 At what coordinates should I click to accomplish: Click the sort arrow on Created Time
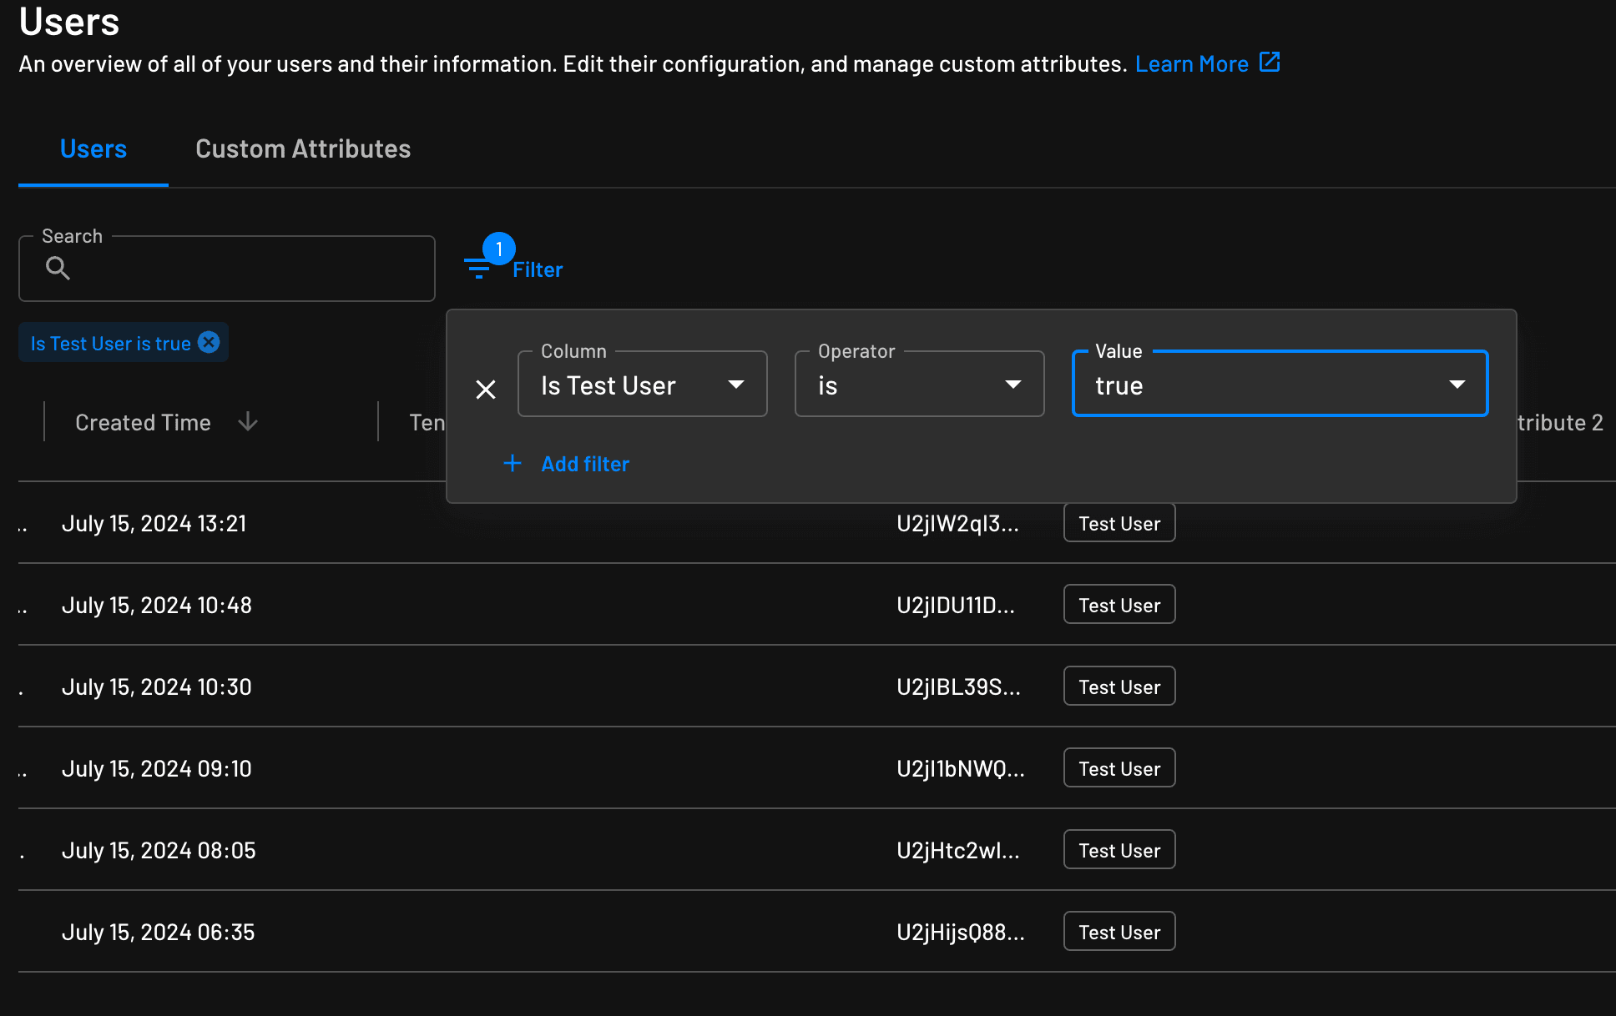coord(248,422)
